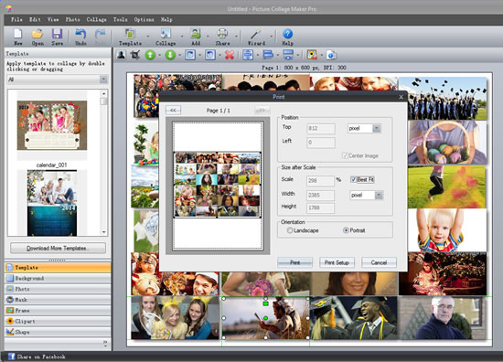The width and height of the screenshot is (503, 362).
Task: Switch to the Clipart panel tab
Action: 58,321
